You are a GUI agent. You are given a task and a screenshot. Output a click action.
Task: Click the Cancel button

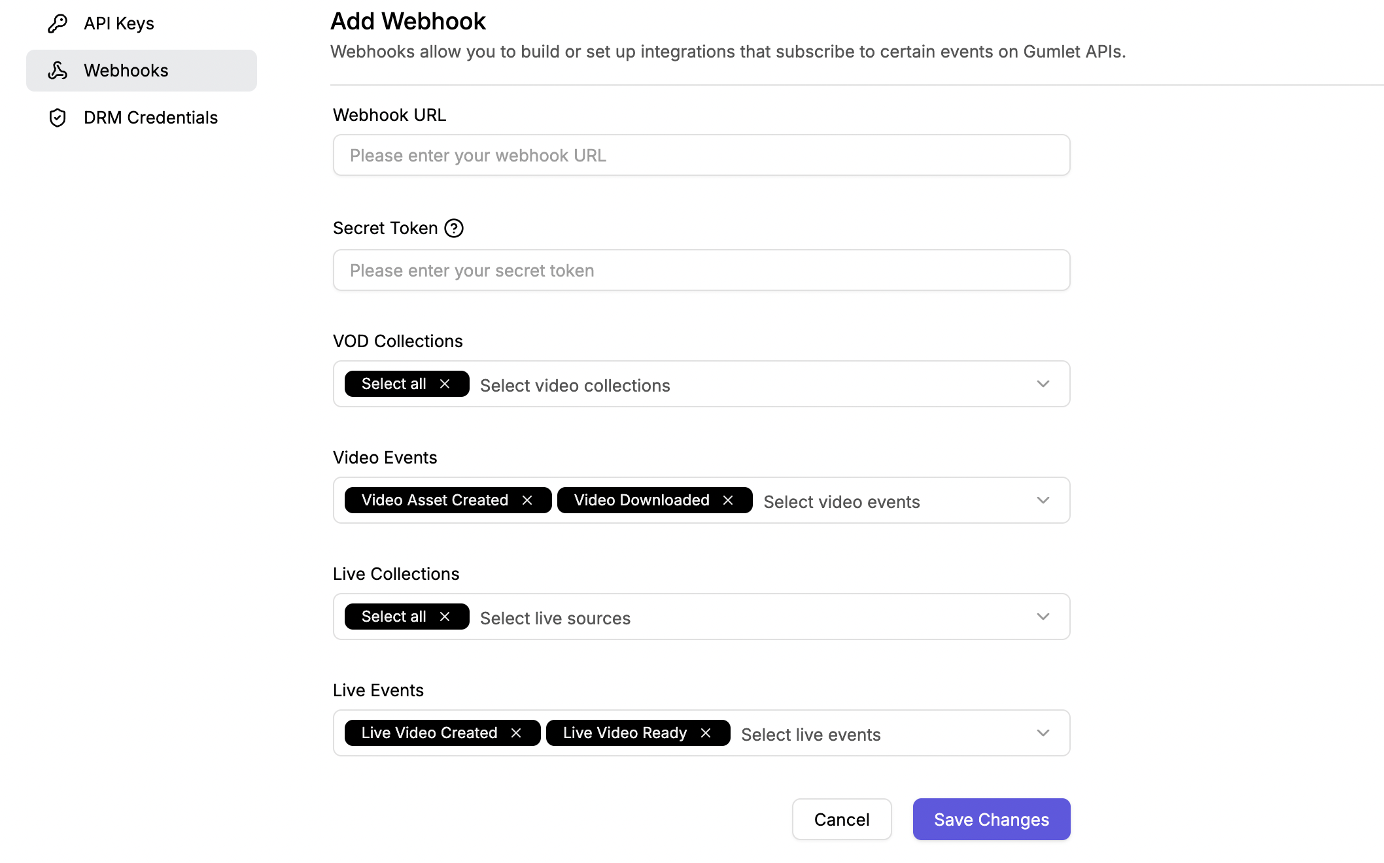[842, 819]
